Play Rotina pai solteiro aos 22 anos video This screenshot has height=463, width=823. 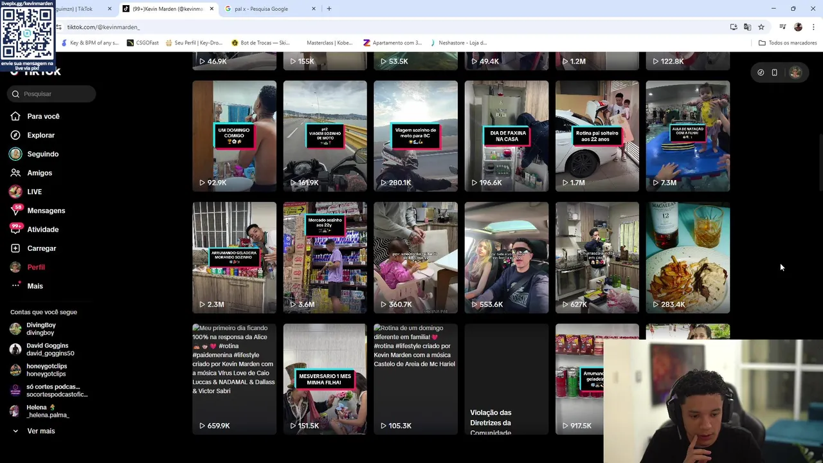597,136
